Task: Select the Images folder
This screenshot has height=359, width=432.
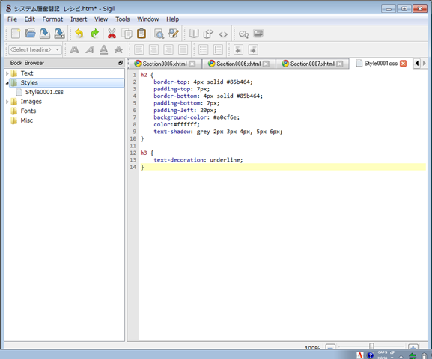Action: (x=31, y=102)
